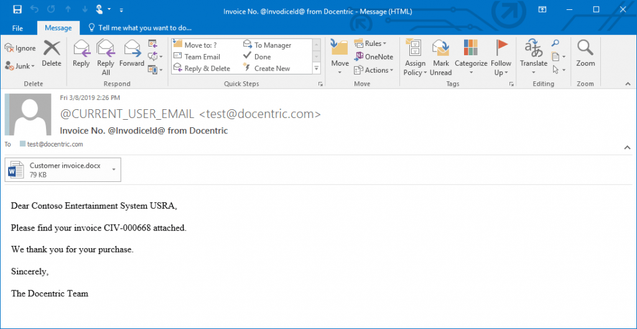This screenshot has height=329, width=637.
Task: Expand the Quick Steps gallery
Action: pos(317,68)
